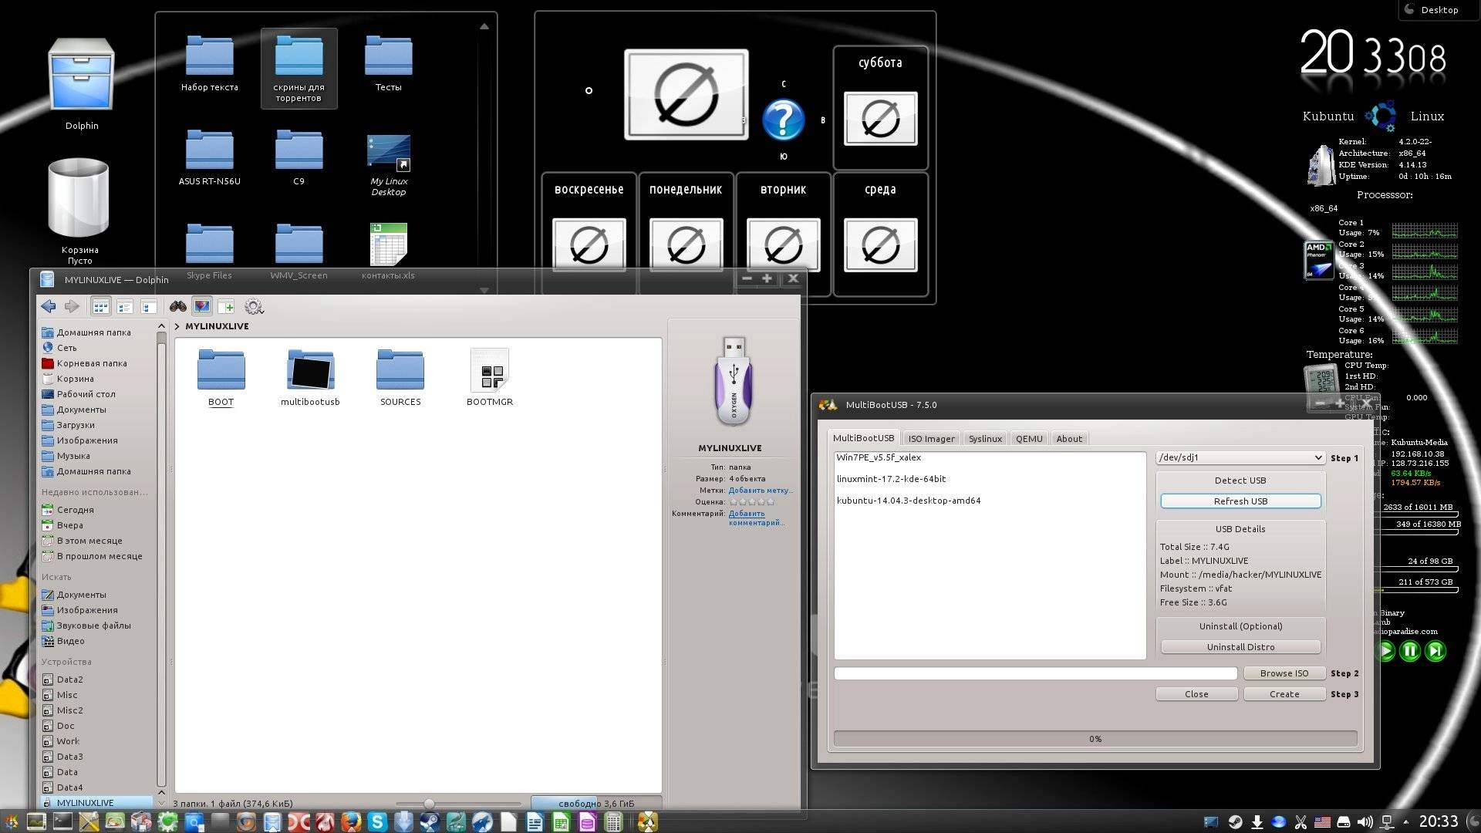Select the MultiBootUSB tab
Viewport: 1481px width, 833px height.
pyautogui.click(x=863, y=438)
